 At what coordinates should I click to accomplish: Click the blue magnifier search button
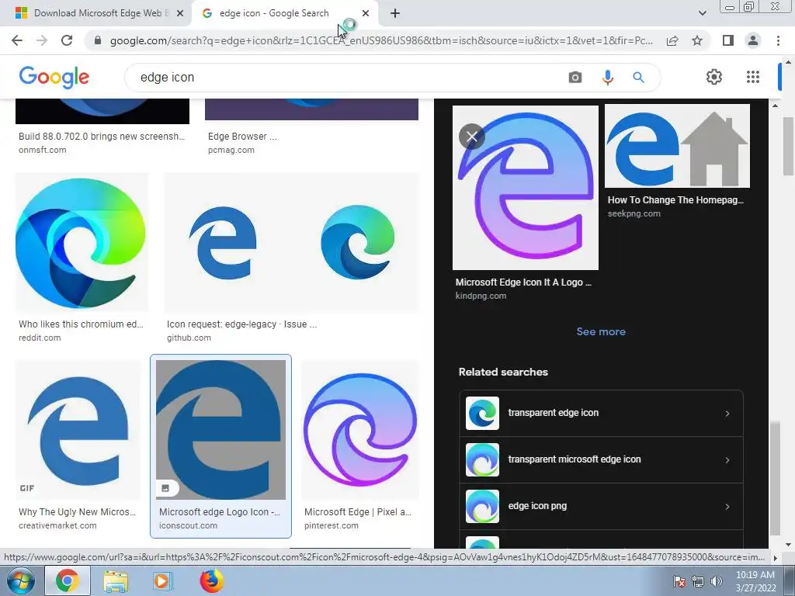[638, 77]
